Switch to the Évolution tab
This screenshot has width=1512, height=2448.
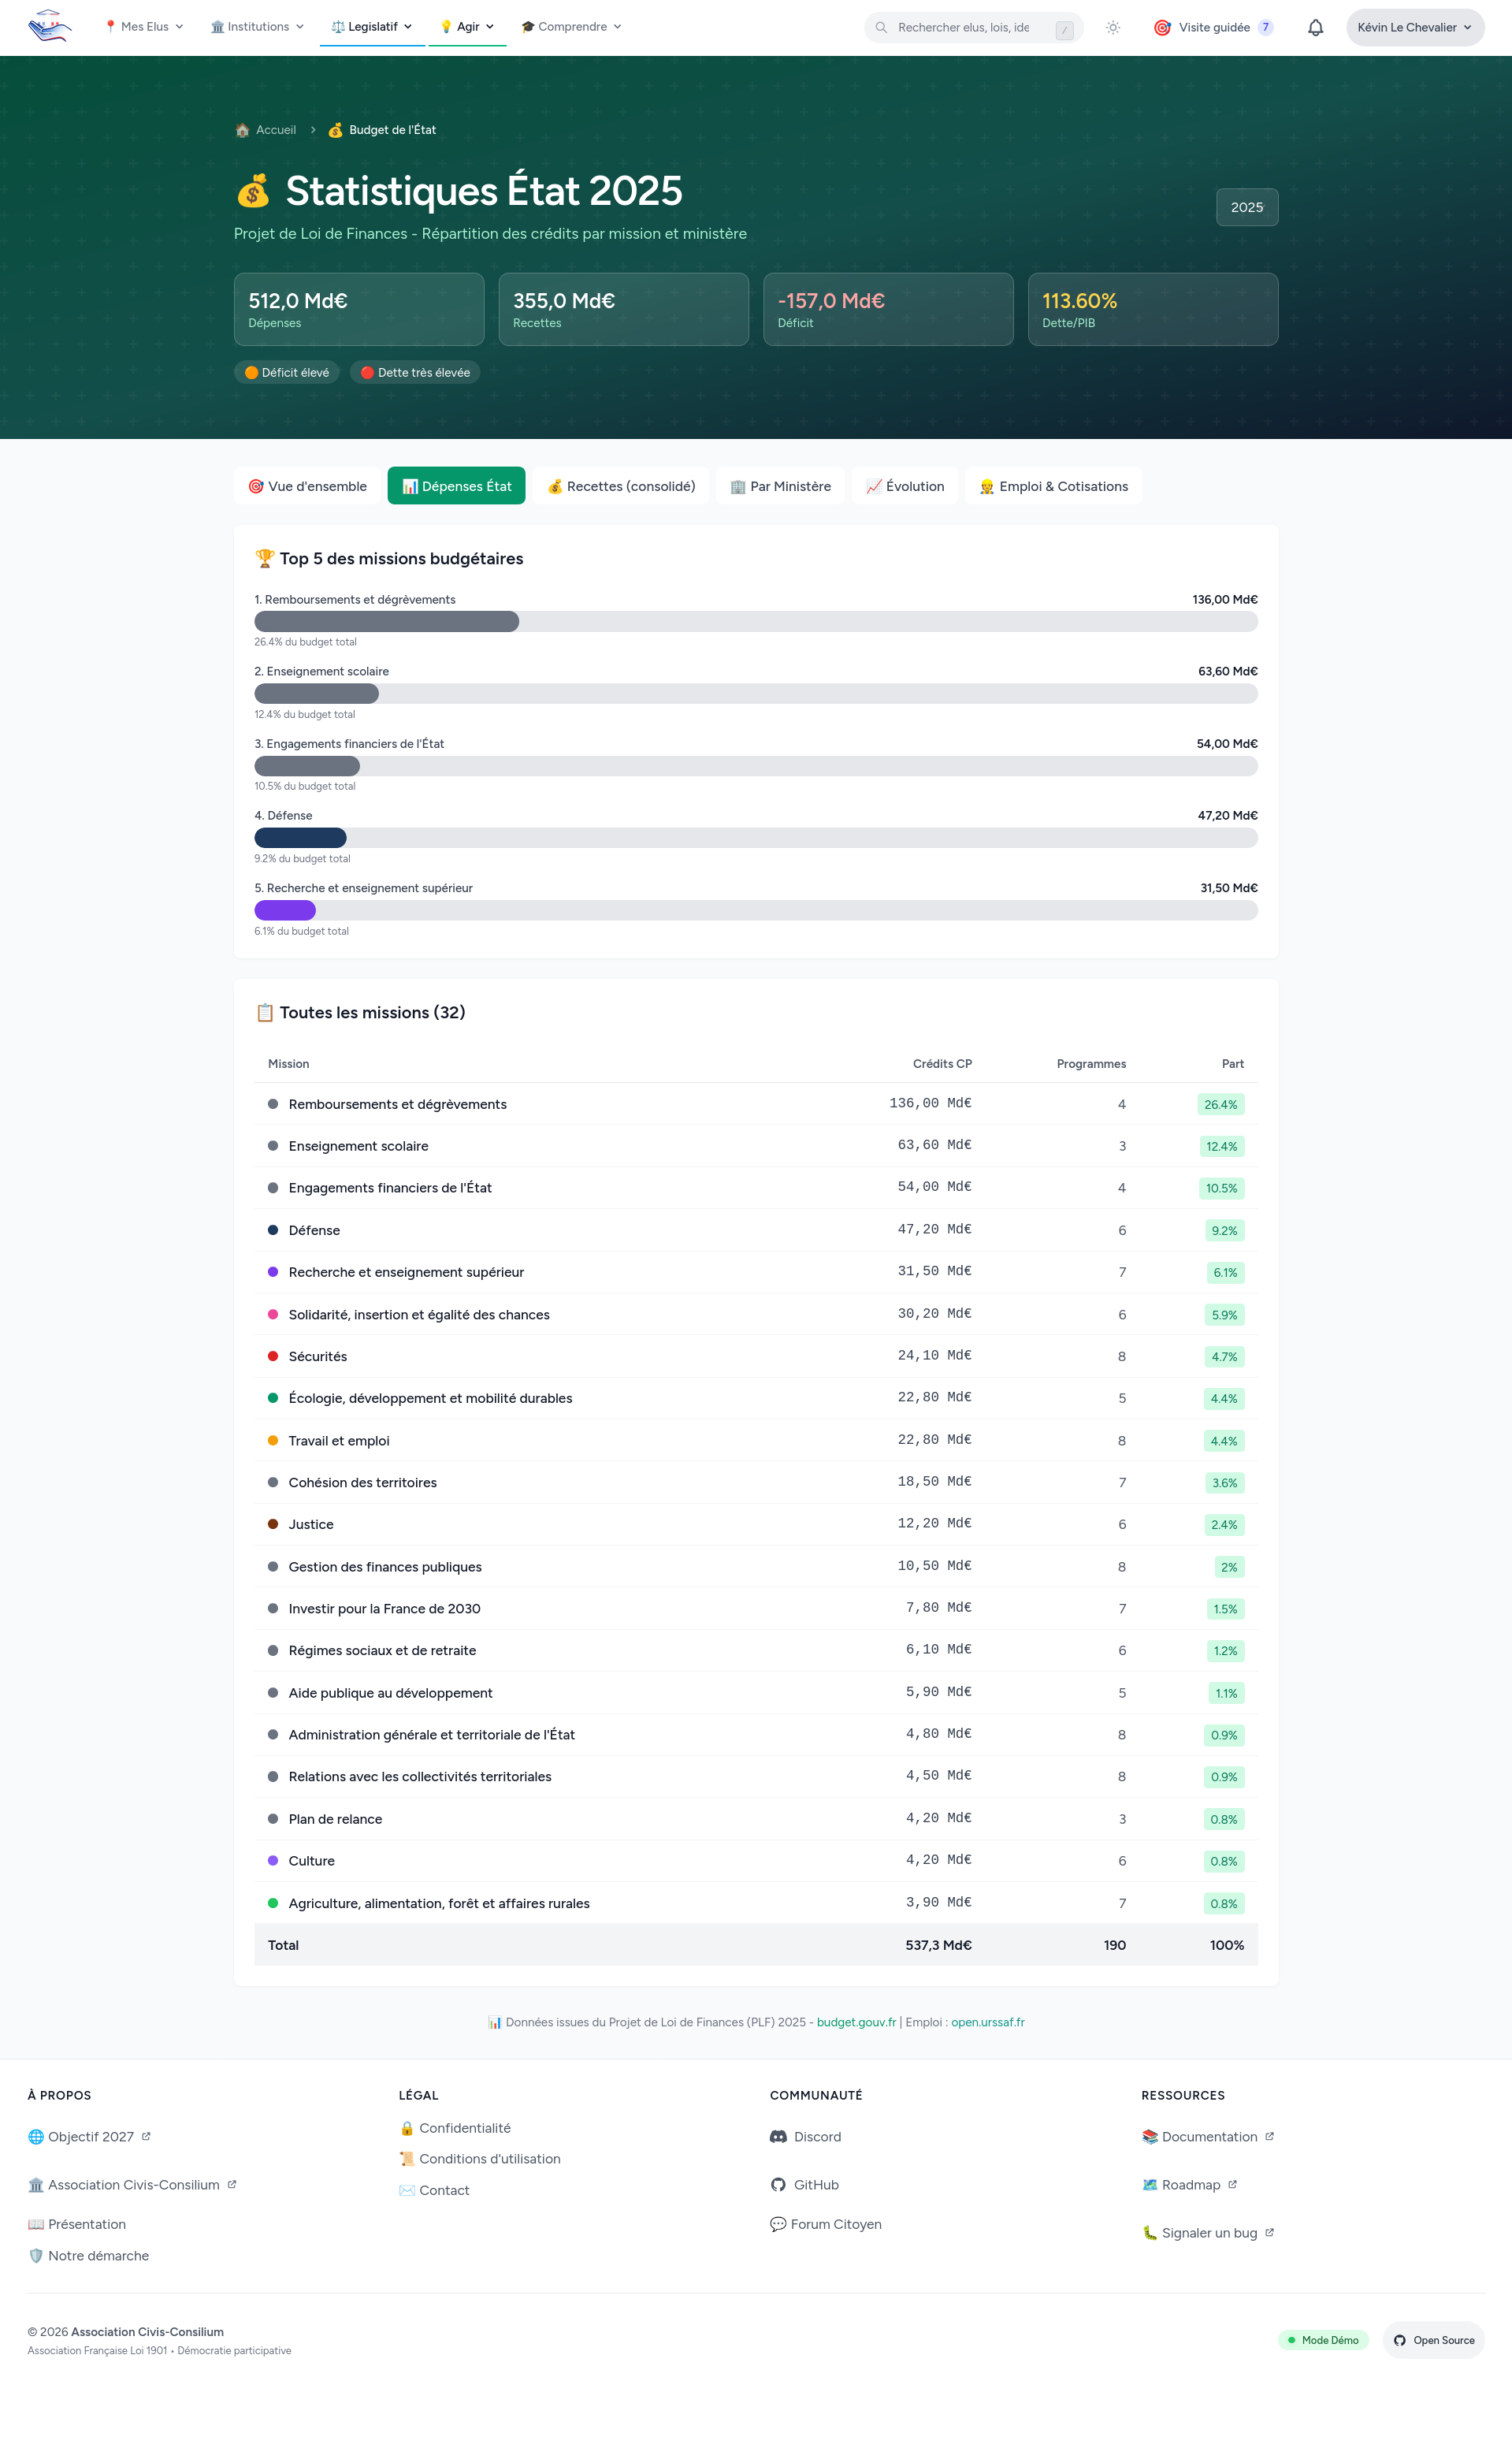[904, 486]
